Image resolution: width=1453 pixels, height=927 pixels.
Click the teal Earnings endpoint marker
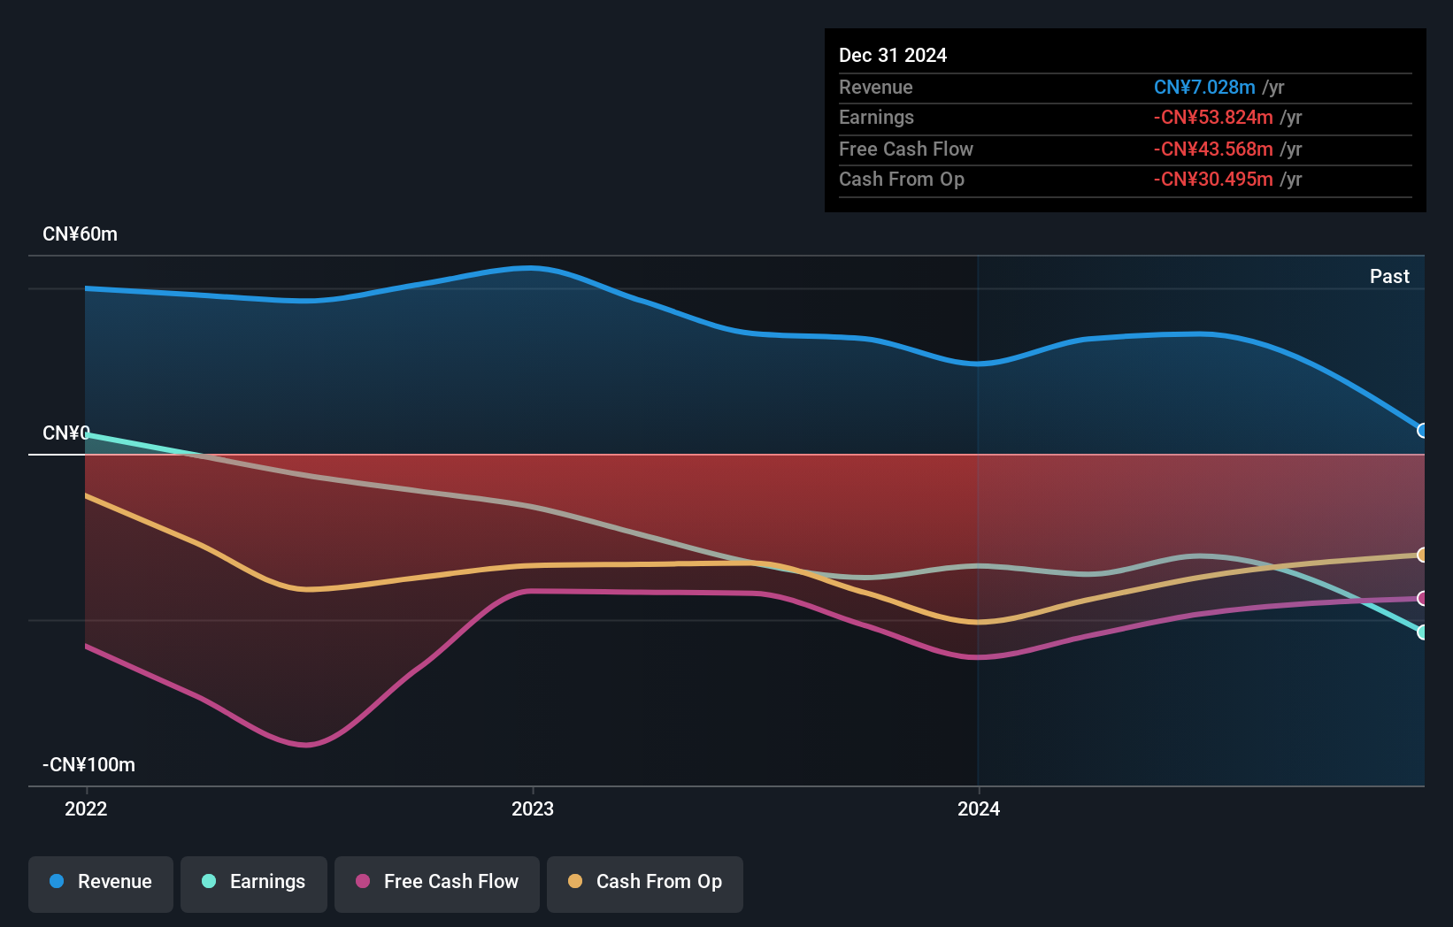[1422, 632]
